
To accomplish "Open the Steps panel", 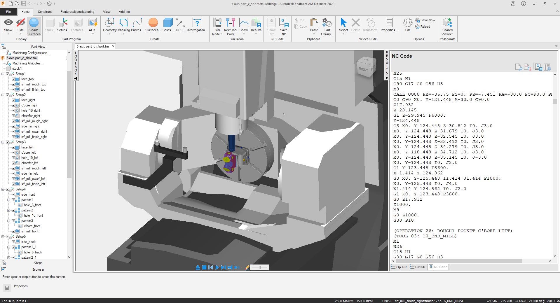I will pyautogui.click(x=38, y=263).
